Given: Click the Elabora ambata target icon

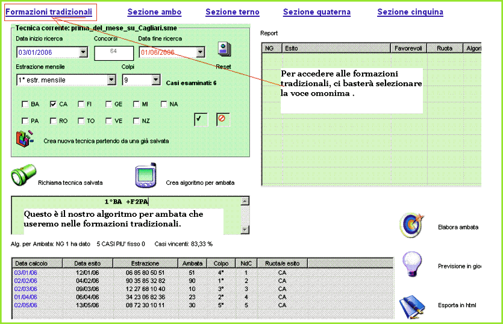Looking at the screenshot, I should pyautogui.click(x=413, y=225).
